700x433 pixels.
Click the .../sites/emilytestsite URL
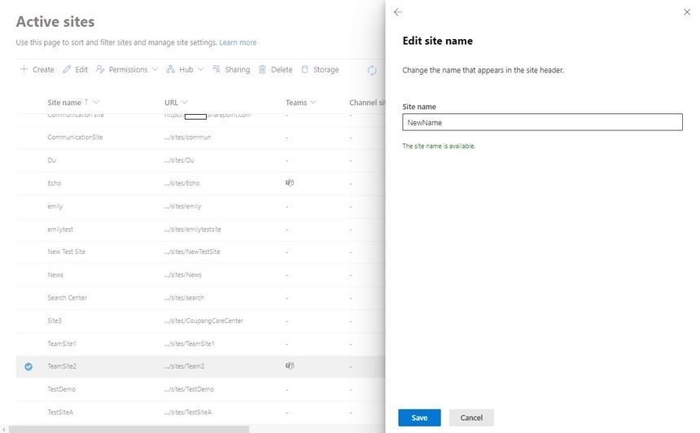(x=192, y=230)
